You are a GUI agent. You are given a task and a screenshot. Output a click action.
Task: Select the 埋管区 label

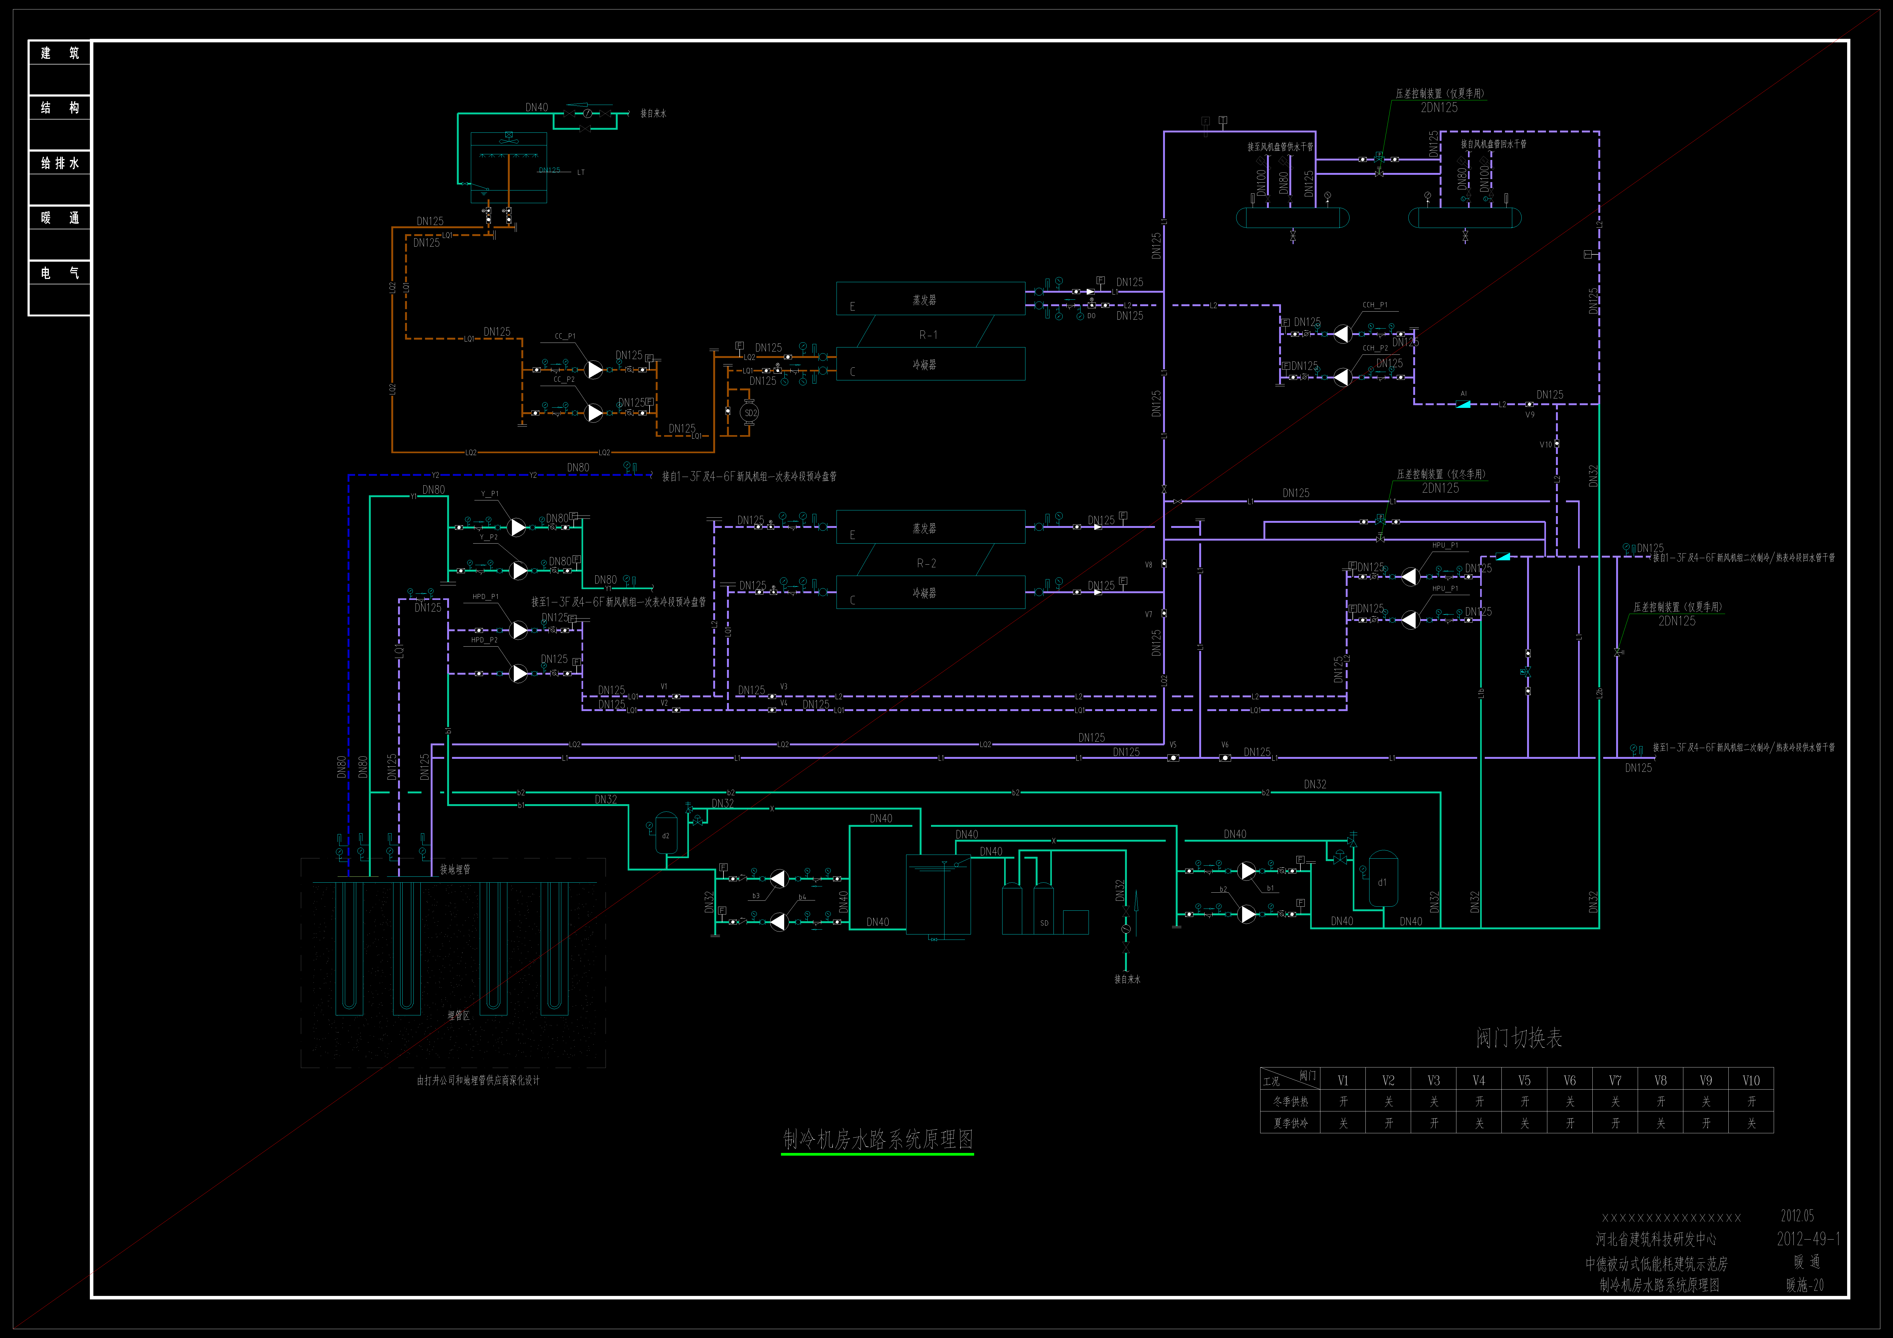click(458, 1016)
